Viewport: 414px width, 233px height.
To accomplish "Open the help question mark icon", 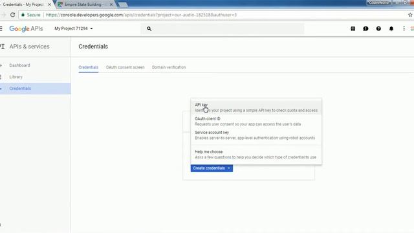I will [378, 28].
